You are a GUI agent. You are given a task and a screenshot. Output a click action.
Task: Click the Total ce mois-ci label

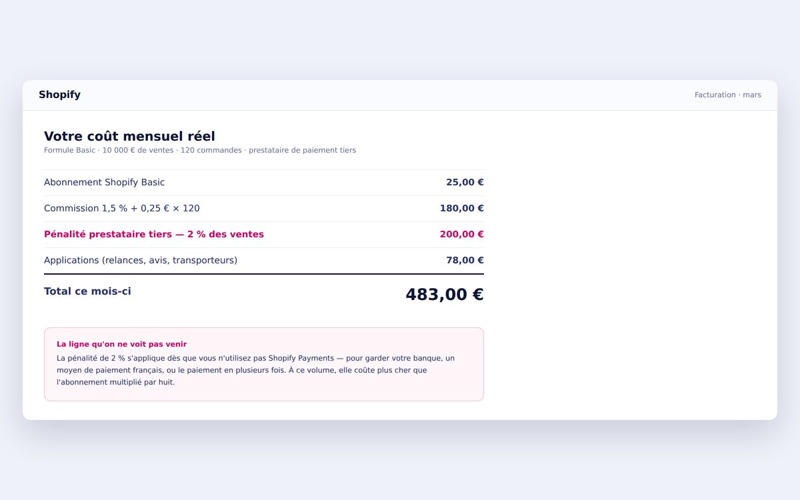(87, 291)
